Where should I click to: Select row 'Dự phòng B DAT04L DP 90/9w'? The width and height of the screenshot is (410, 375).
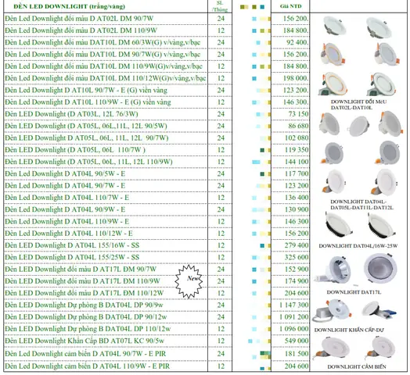pos(84,305)
